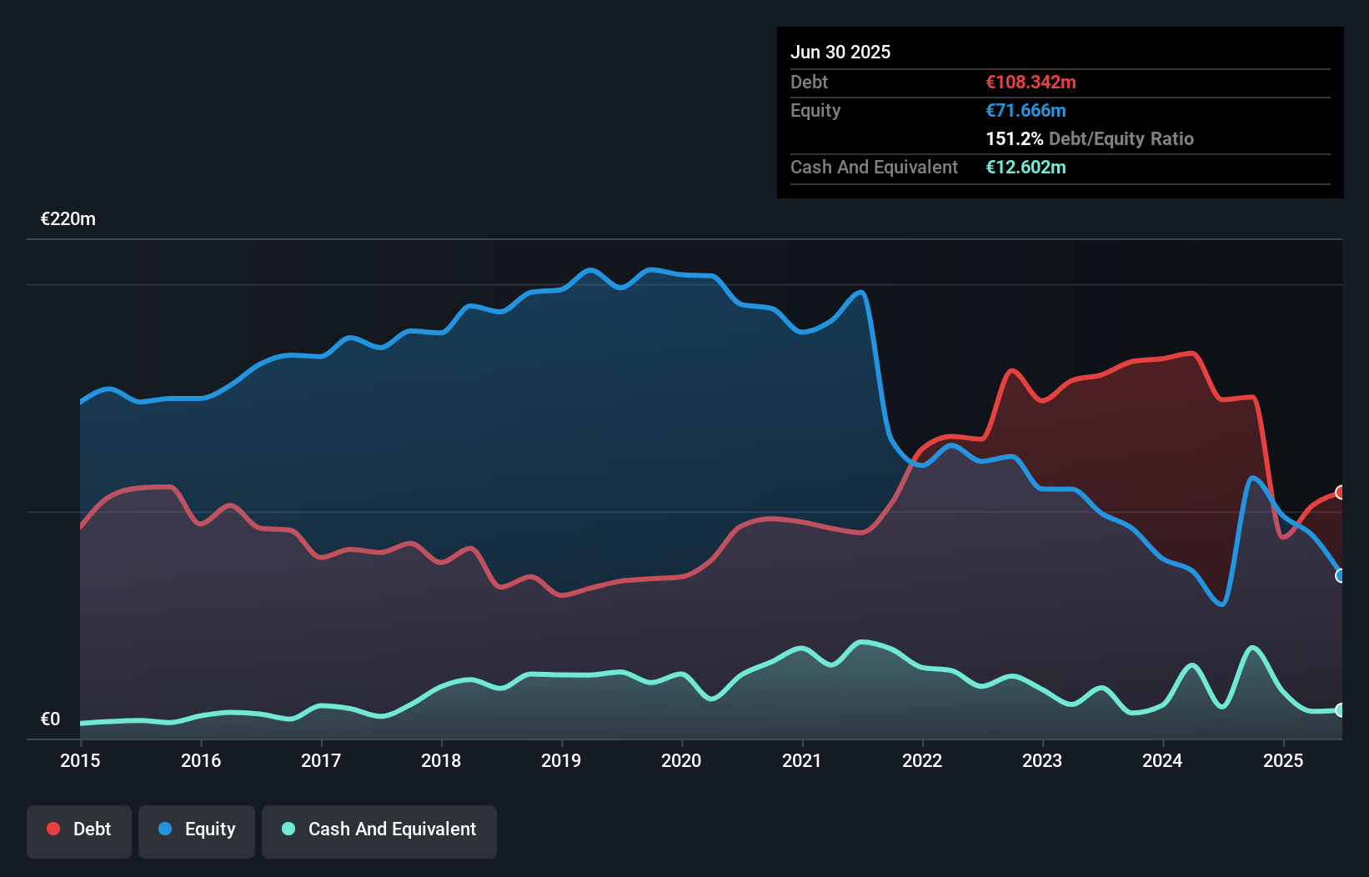Toggle the Equity series visibility

pyautogui.click(x=196, y=829)
